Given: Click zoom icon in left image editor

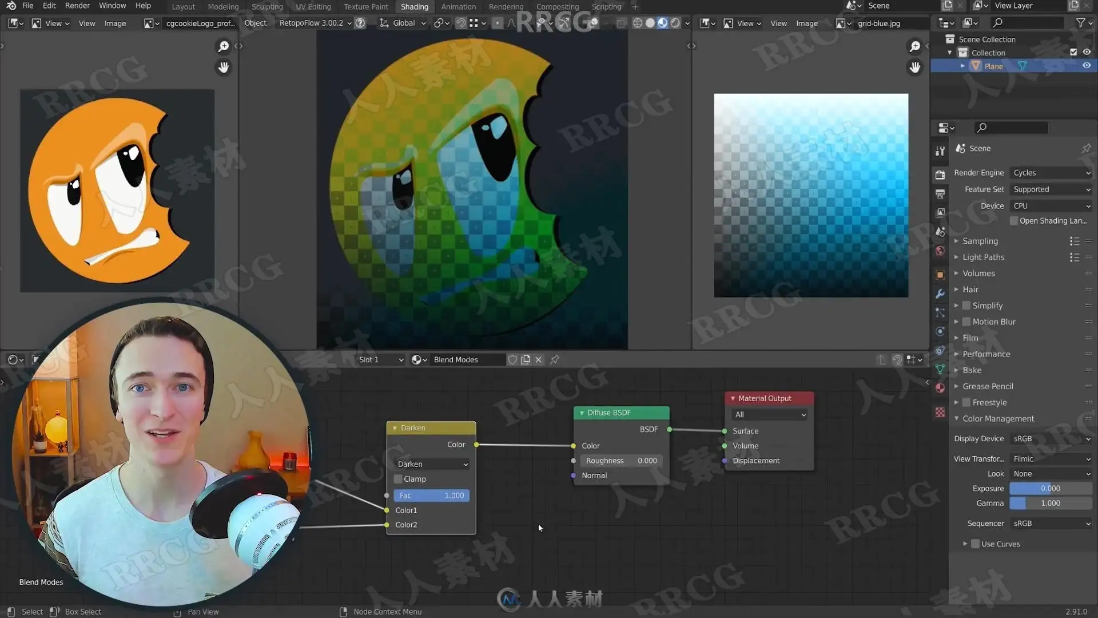Looking at the screenshot, I should click(x=224, y=46).
